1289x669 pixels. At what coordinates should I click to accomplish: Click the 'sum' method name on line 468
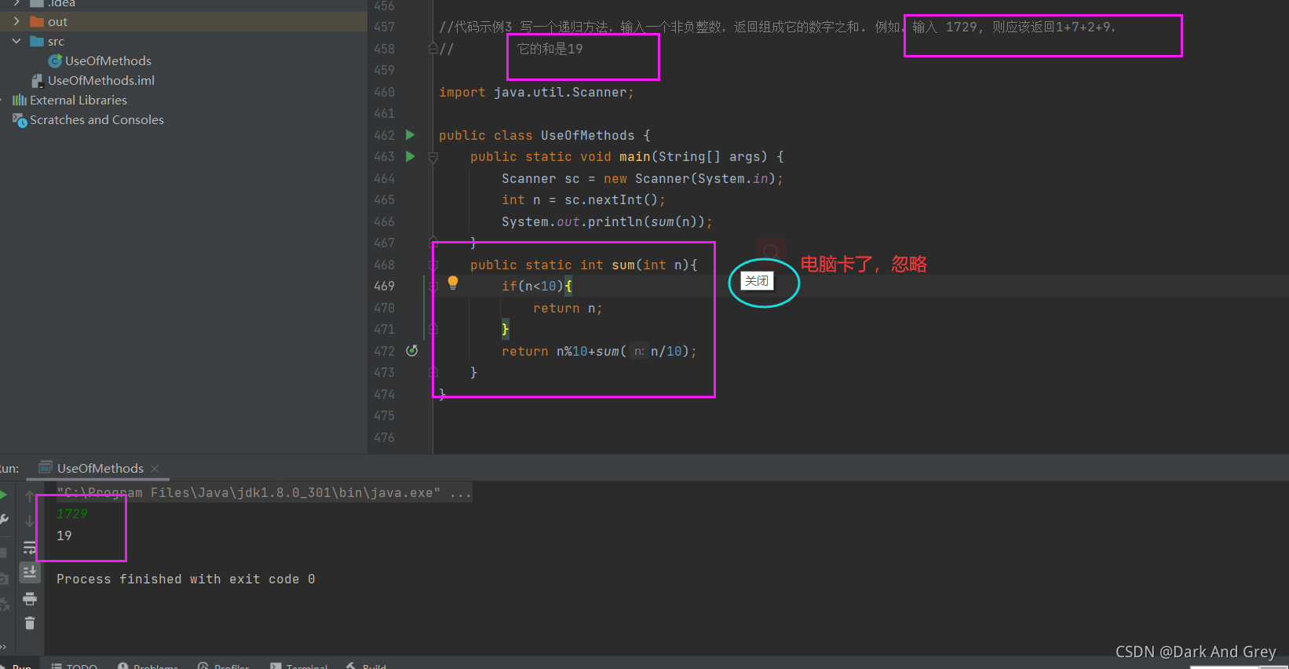623,265
